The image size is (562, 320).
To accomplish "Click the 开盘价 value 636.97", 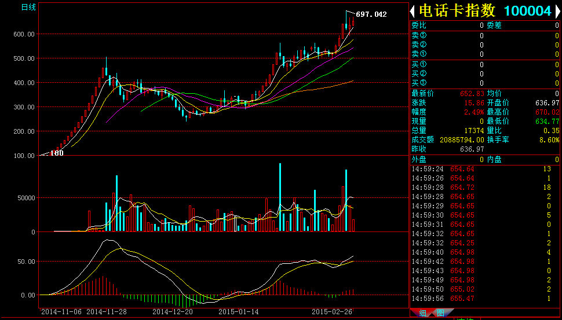I will click(x=548, y=103).
